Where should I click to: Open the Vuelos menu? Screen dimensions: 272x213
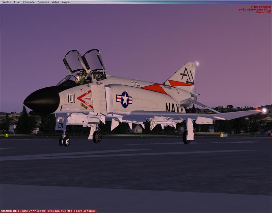point(6,2)
